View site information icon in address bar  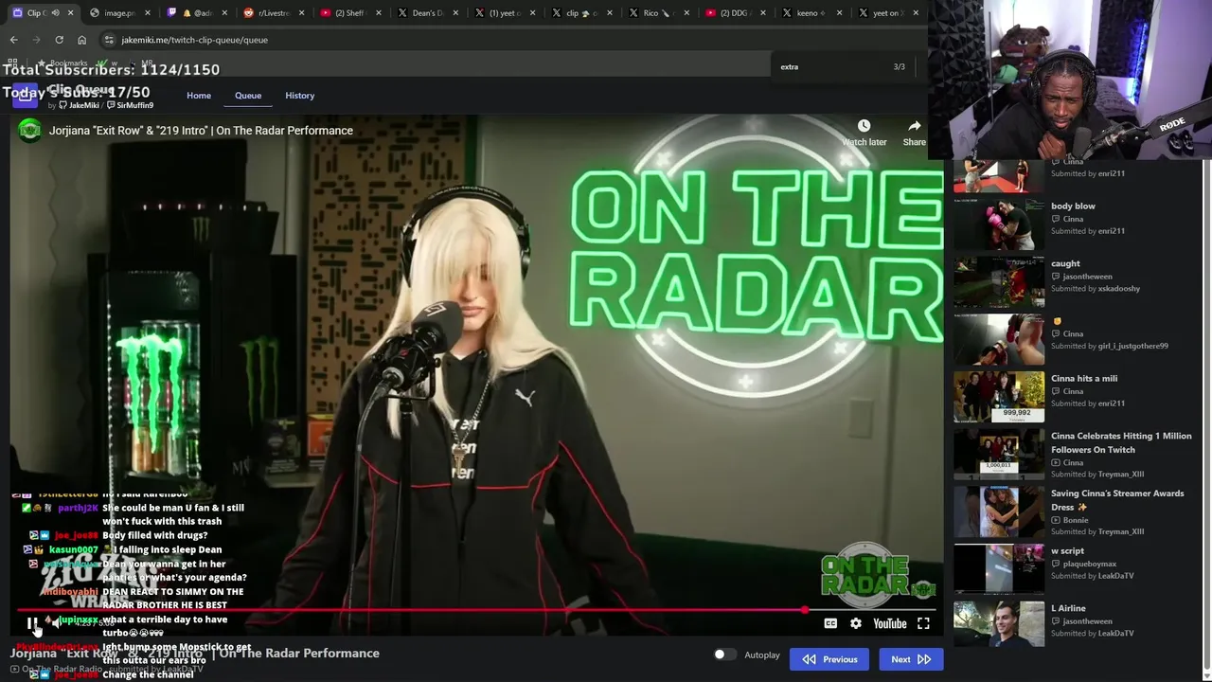pos(110,40)
